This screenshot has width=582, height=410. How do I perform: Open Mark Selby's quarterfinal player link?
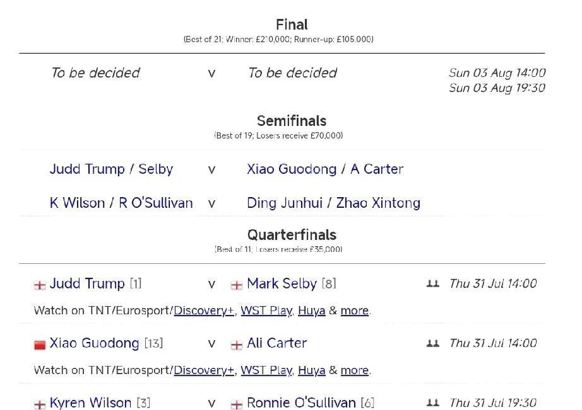click(x=282, y=283)
